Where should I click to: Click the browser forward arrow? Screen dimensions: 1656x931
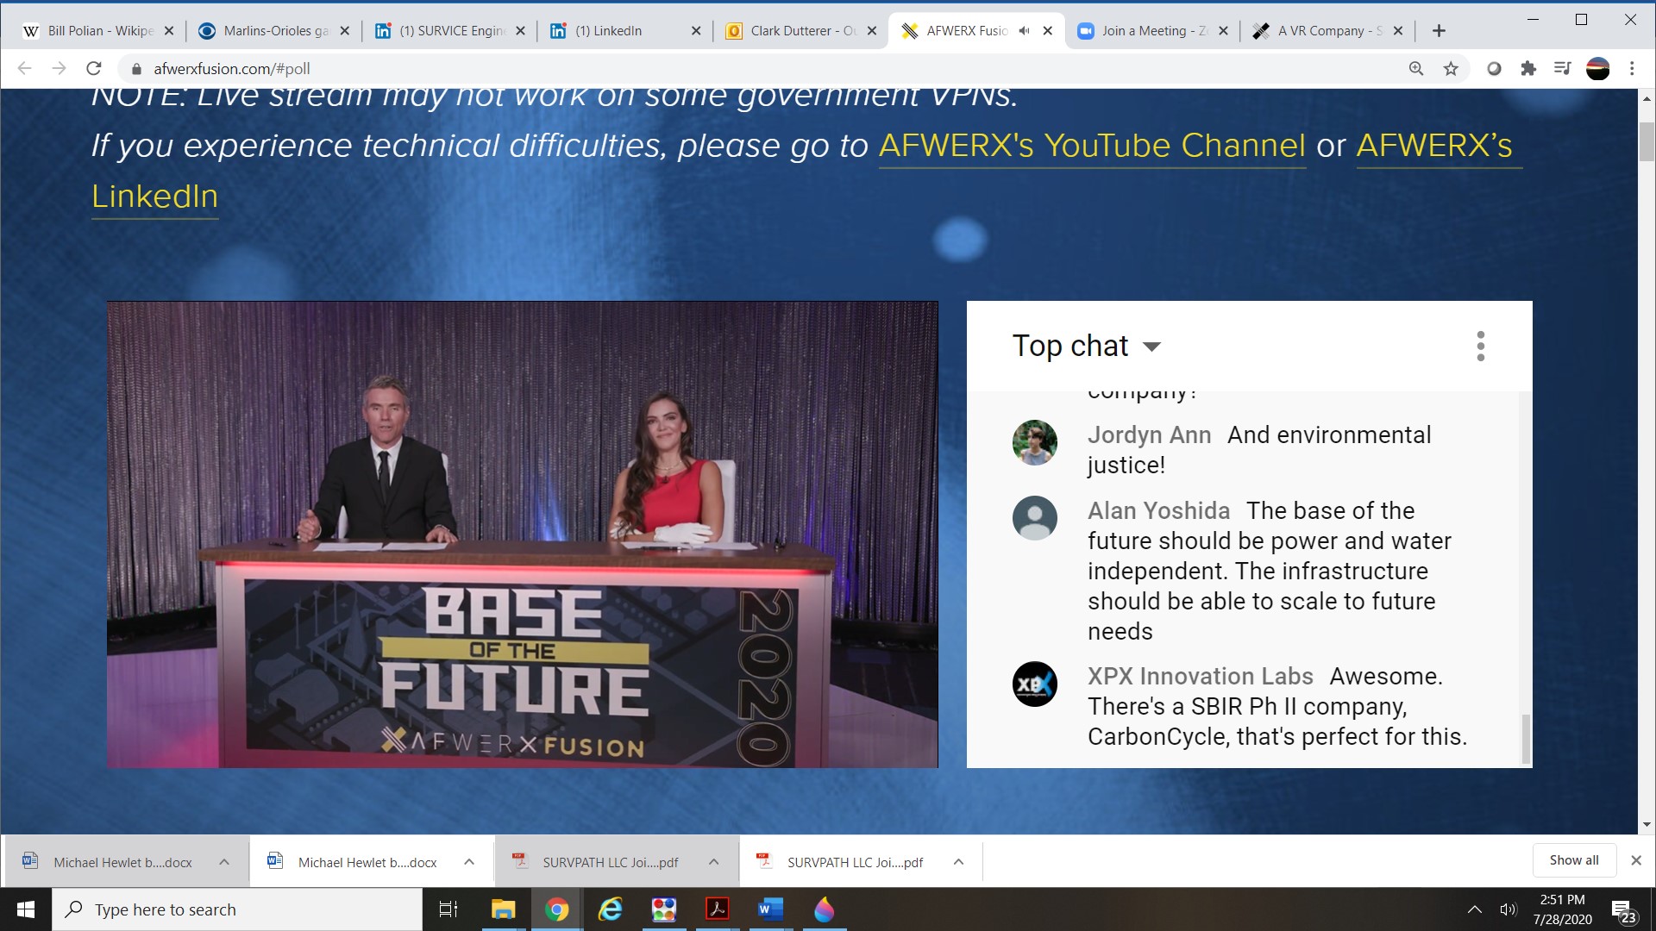59,68
